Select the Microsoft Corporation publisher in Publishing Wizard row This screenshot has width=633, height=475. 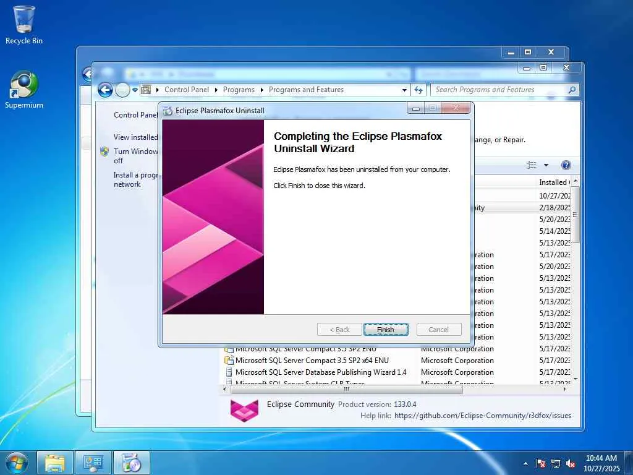[x=457, y=372]
